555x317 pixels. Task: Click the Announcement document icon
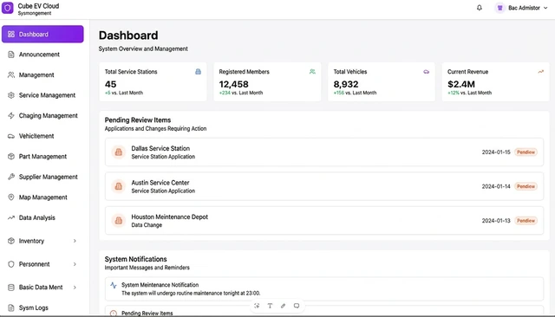point(11,55)
